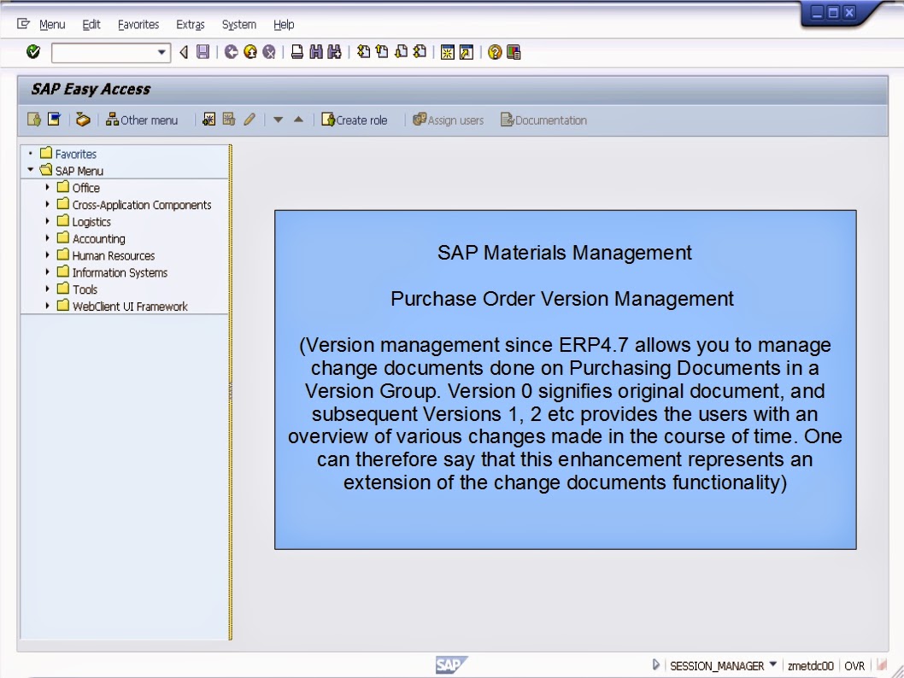Viewport: 904px width, 678px height.
Task: Expand the Office folder node
Action: 47,187
